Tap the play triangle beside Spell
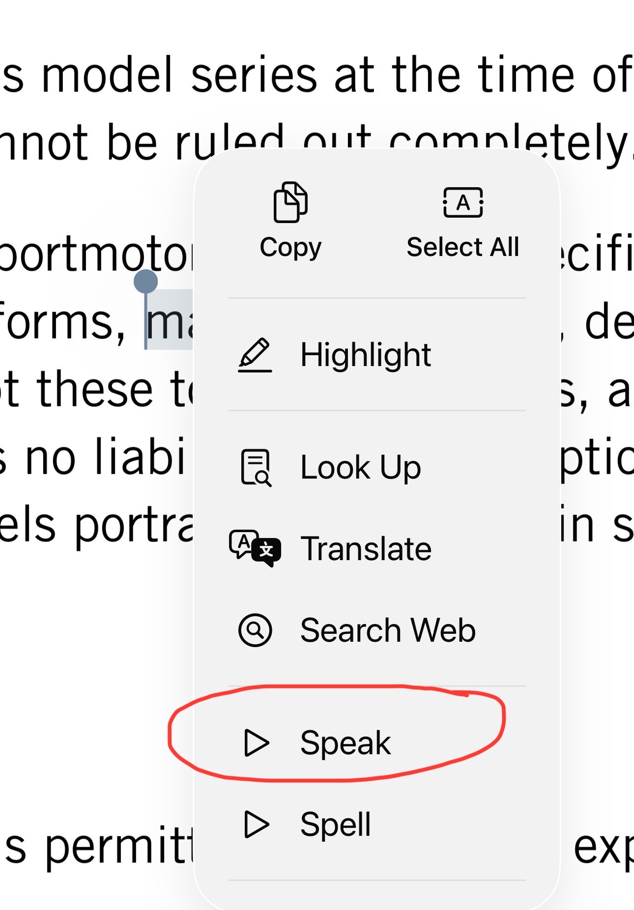This screenshot has width=634, height=910. [x=256, y=824]
